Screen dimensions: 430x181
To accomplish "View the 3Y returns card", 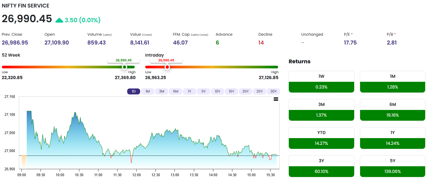I will pos(321,166).
